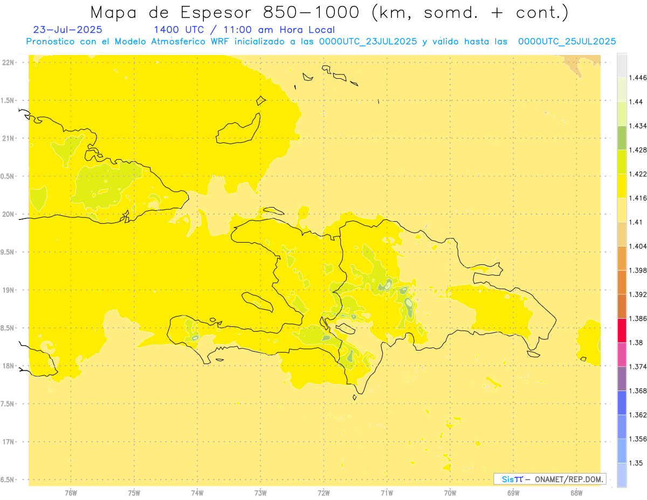Click the legend value '1.422'
The image size is (647, 500).
click(x=639, y=174)
